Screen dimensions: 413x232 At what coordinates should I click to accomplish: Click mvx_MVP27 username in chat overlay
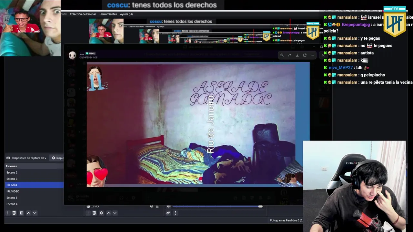(x=341, y=68)
